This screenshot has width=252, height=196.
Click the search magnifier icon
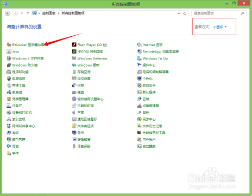point(242,13)
